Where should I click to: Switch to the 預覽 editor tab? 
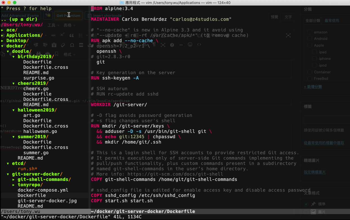pyautogui.click(x=274, y=17)
